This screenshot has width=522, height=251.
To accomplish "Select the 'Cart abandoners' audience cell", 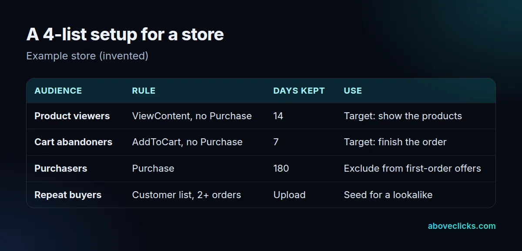I will coord(74,142).
